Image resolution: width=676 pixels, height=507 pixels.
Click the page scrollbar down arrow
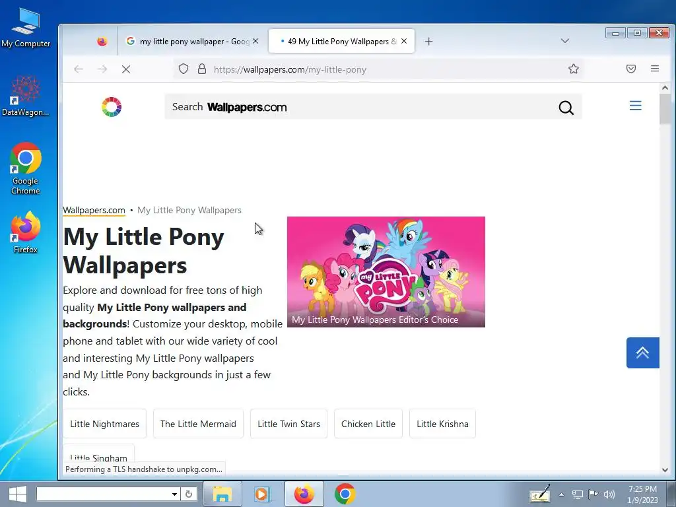[x=665, y=470]
